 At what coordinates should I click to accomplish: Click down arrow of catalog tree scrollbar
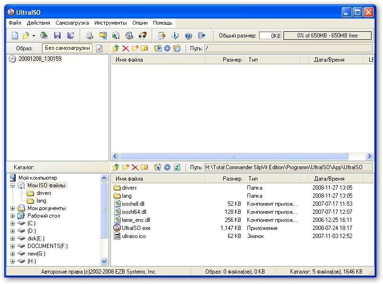click(104, 262)
